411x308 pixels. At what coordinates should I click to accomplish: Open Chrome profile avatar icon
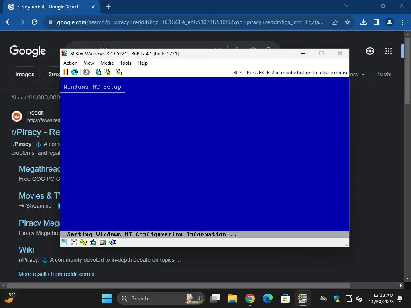[x=389, y=22]
